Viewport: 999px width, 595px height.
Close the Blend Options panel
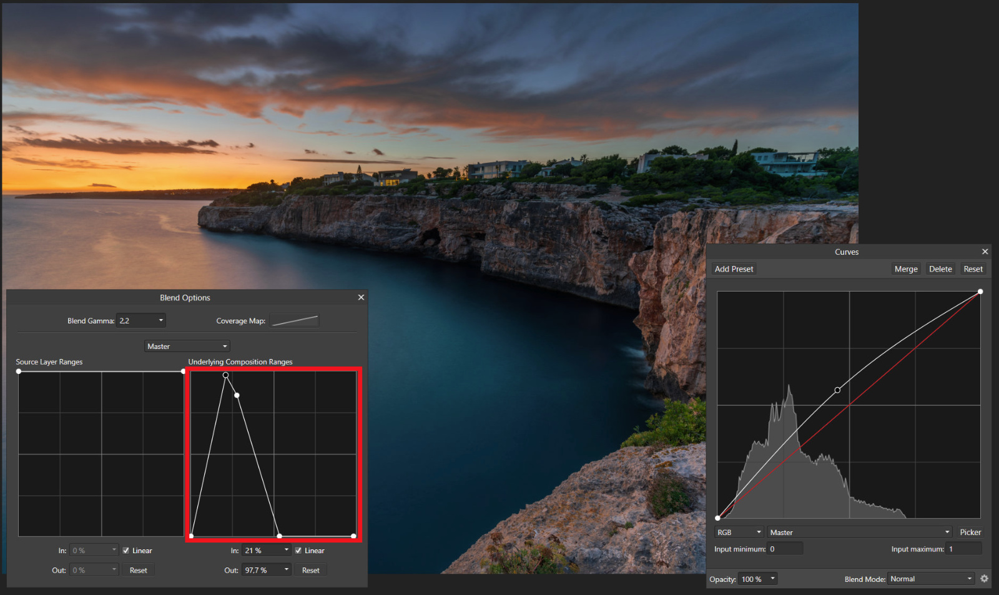tap(361, 297)
